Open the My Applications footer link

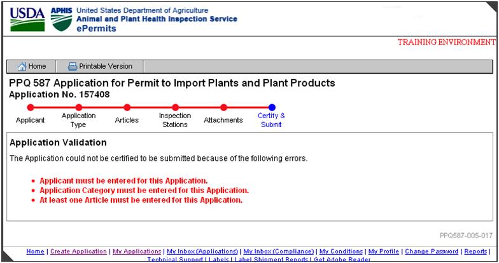[x=136, y=252]
